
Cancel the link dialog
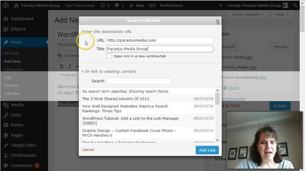tap(88, 150)
